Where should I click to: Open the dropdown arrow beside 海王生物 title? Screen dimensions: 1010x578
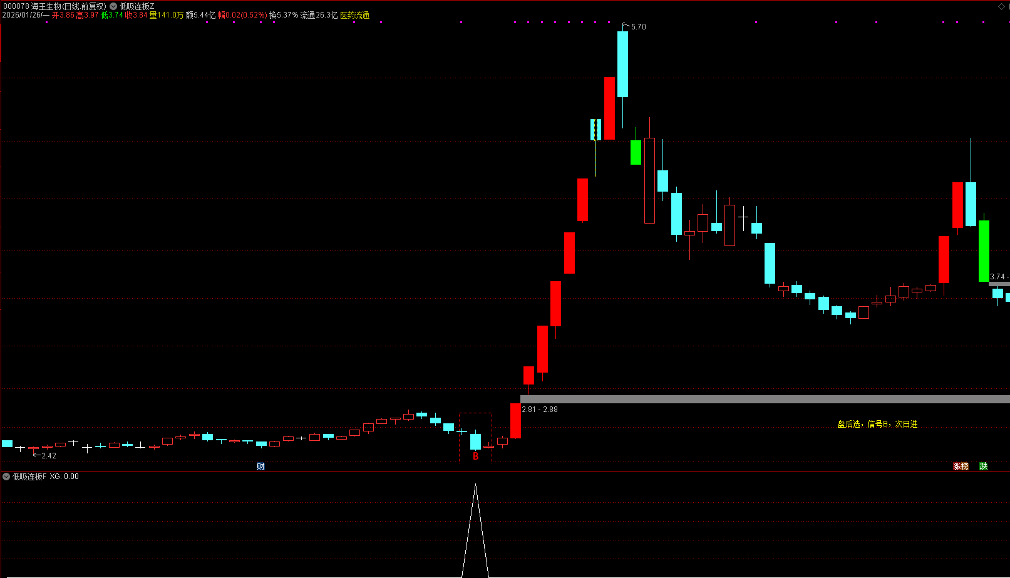point(113,6)
